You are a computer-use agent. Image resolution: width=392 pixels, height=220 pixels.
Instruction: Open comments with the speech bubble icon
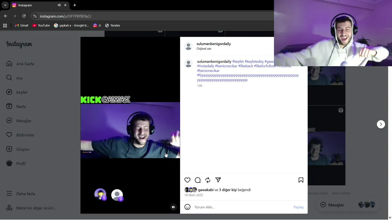point(198,180)
